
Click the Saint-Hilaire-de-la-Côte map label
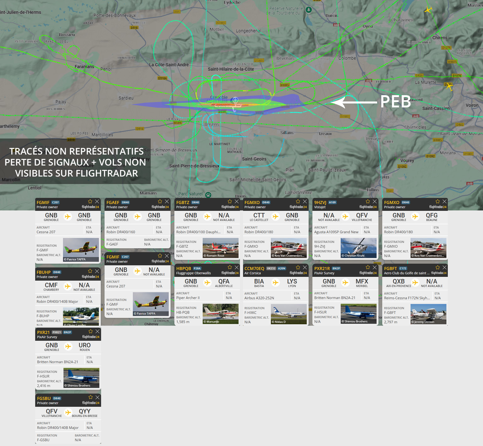(x=231, y=69)
